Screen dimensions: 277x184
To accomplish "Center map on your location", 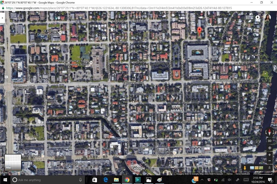I will pos(269,148).
